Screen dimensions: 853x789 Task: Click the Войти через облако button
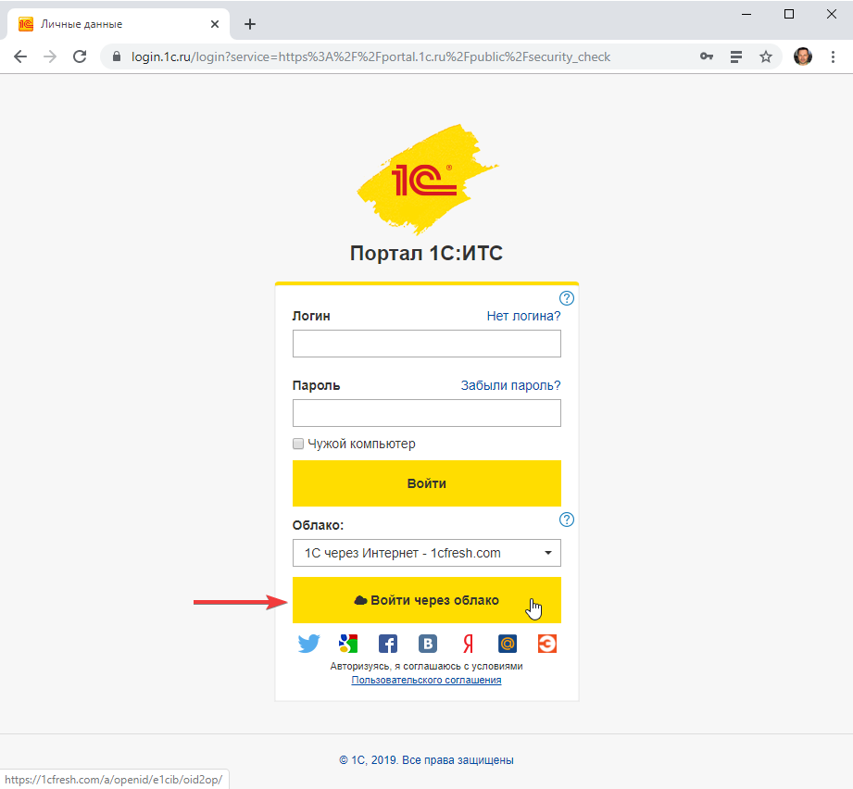click(426, 600)
